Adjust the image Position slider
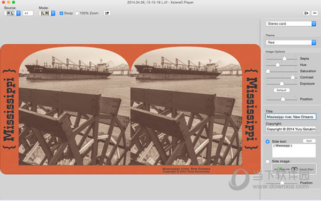The image size is (321, 201). [283, 99]
